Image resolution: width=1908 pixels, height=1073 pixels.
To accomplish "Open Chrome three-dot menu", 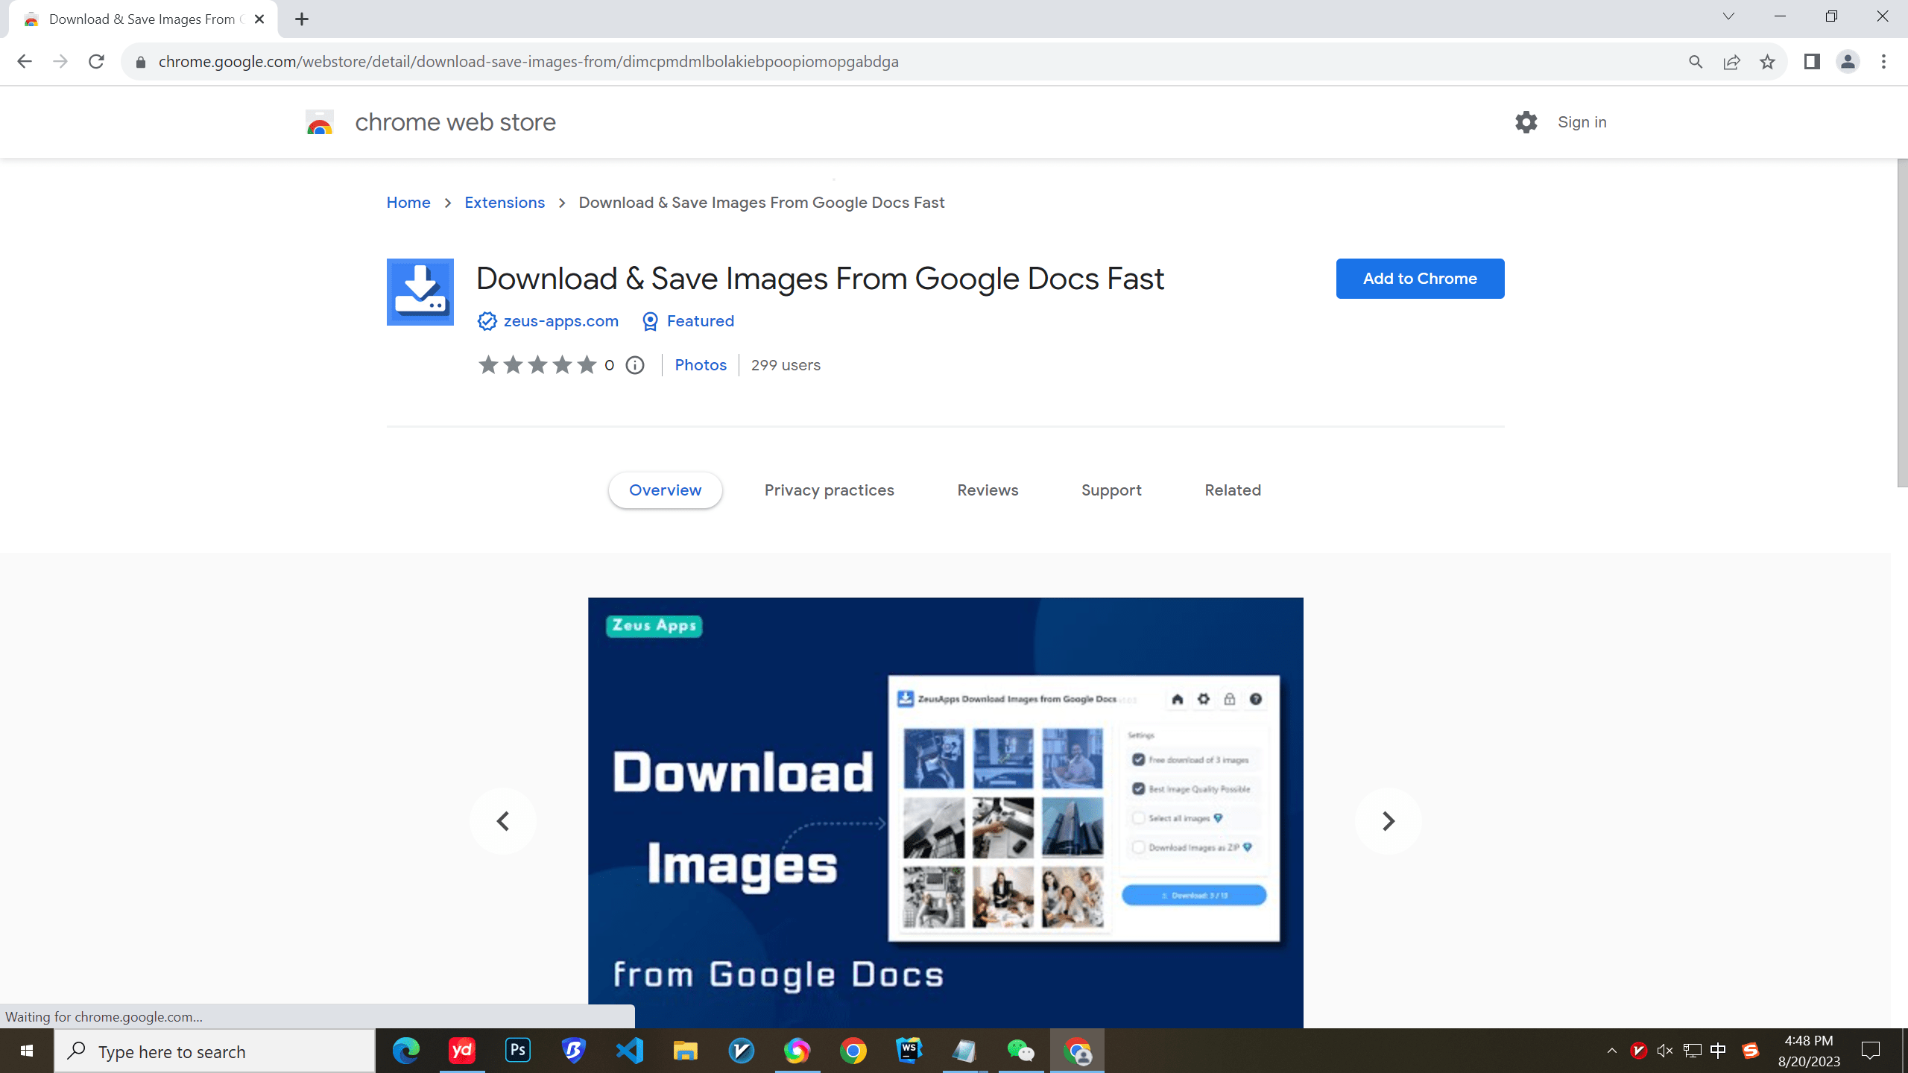I will coord(1883,62).
